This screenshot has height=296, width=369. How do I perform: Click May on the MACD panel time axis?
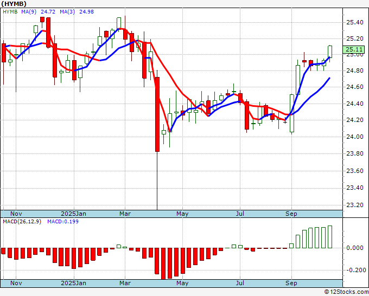182,283
